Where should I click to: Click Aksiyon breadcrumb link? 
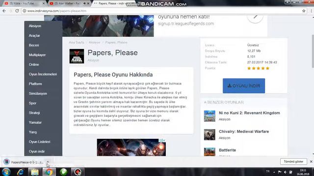coord(94,43)
